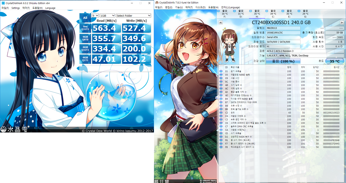Click the CrystalDiskMark title bar app icon
Screen dimensions: 346x183
click(3, 3)
